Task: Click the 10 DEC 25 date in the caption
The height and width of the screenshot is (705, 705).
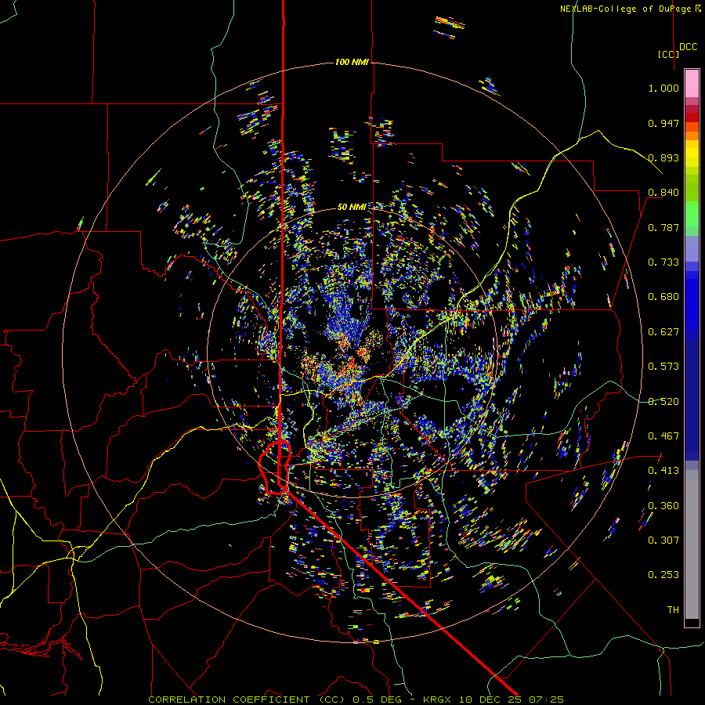Action: pos(490,700)
